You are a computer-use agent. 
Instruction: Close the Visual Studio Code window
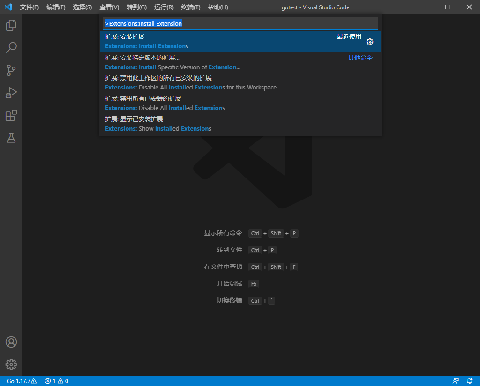point(469,7)
